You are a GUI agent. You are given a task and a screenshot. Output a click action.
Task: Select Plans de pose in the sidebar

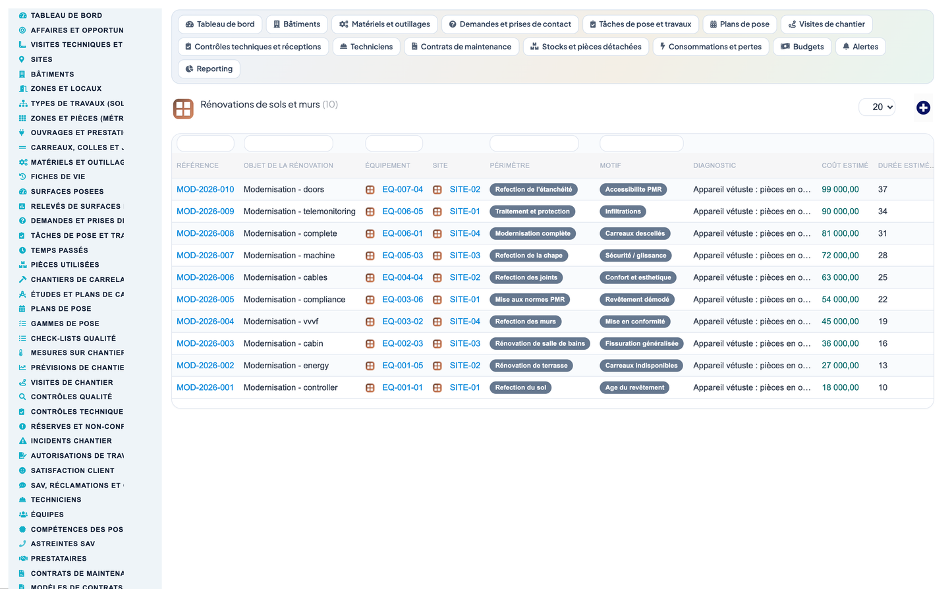pyautogui.click(x=61, y=308)
